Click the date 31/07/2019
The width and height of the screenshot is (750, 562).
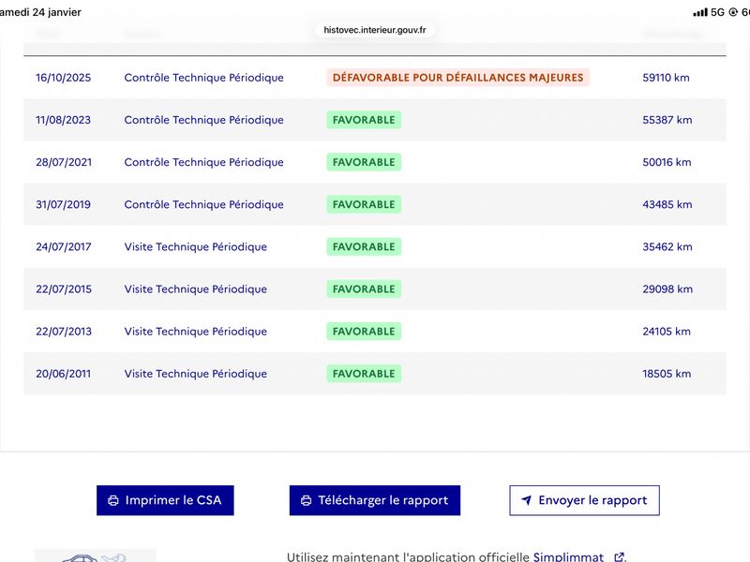[63, 204]
